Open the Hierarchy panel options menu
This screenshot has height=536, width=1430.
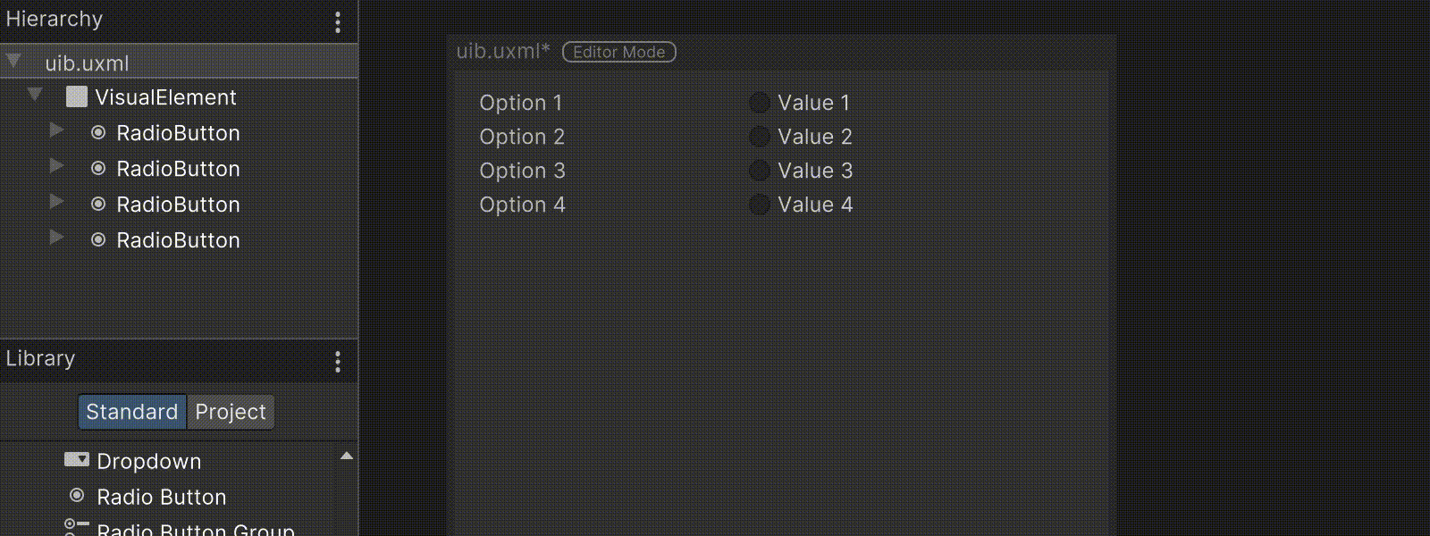(338, 22)
